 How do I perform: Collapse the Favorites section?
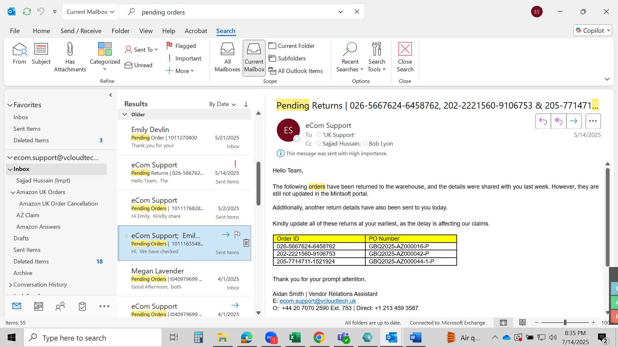point(10,105)
